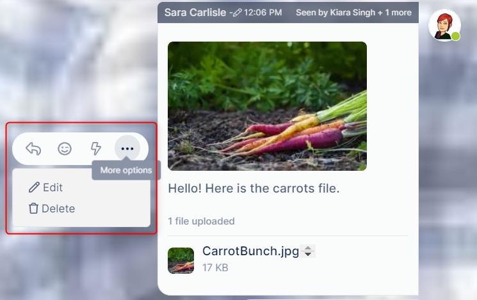Click the edited pencil icon by timestamp

point(238,13)
